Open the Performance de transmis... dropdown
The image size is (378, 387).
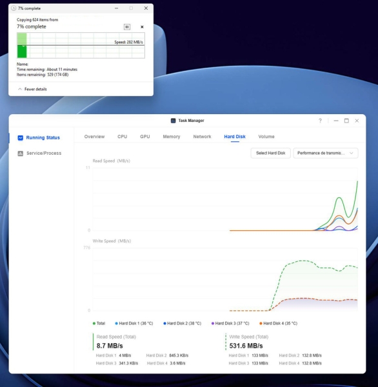tap(325, 153)
